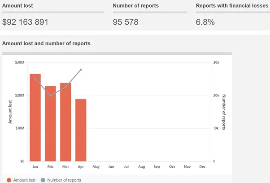Click the 95 578 reports value
This screenshot has height=183, width=270.
pyautogui.click(x=126, y=22)
